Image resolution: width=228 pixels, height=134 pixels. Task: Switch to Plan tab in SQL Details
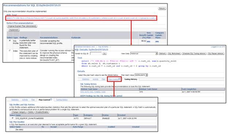103,79
